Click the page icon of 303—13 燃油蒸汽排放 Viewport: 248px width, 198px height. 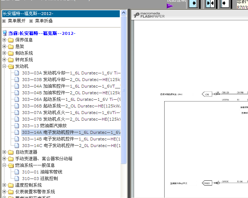17,126
